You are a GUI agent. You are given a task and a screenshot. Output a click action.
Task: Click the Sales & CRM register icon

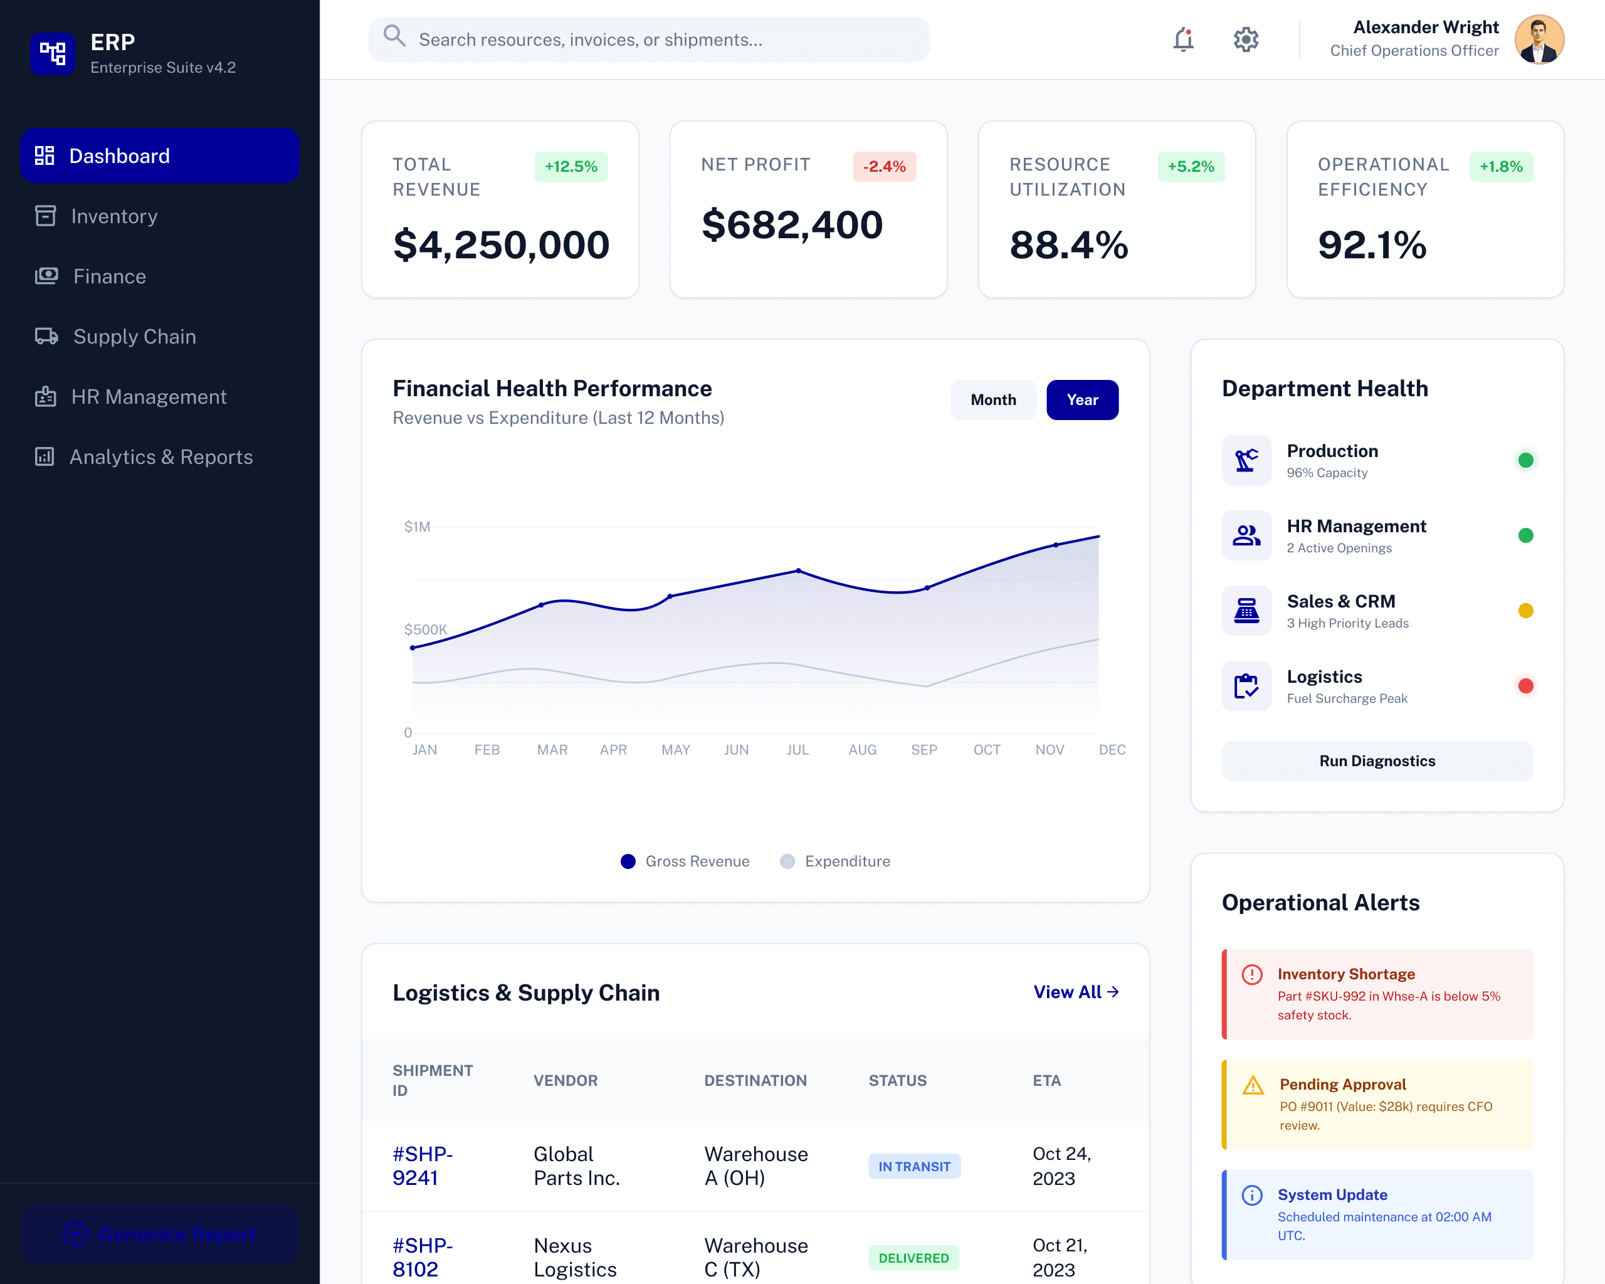tap(1246, 611)
